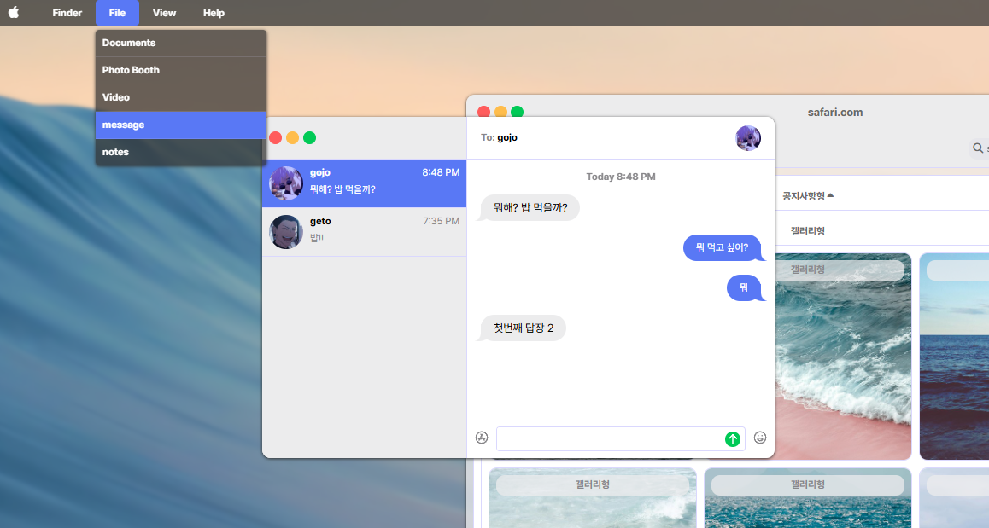The height and width of the screenshot is (528, 989).
Task: Click geto's avatar in conversation list
Action: 286,232
